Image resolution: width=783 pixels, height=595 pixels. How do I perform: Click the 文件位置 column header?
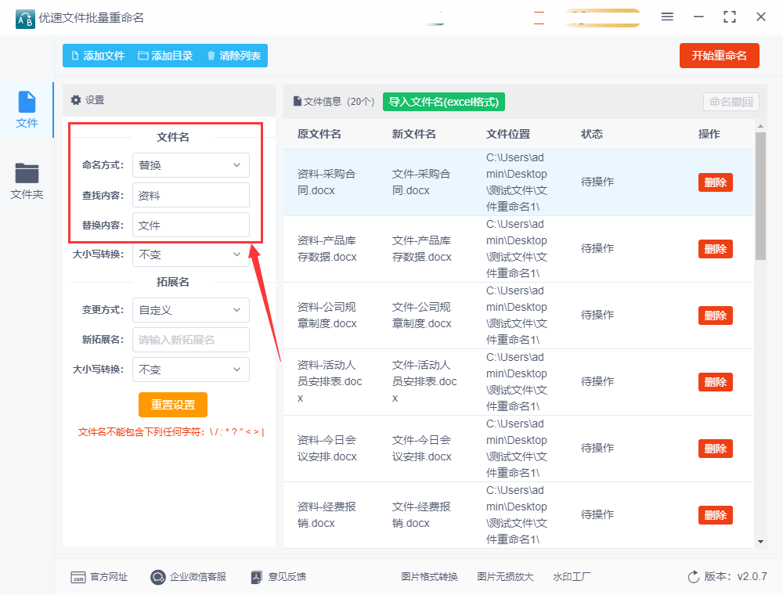coord(508,134)
